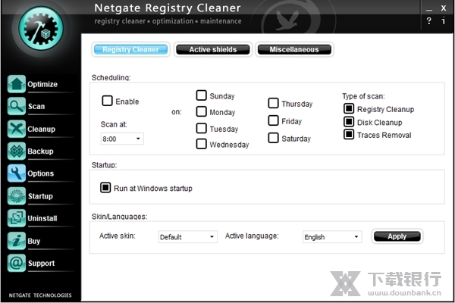Click the Buy info icon
The image size is (455, 303).
click(x=16, y=241)
